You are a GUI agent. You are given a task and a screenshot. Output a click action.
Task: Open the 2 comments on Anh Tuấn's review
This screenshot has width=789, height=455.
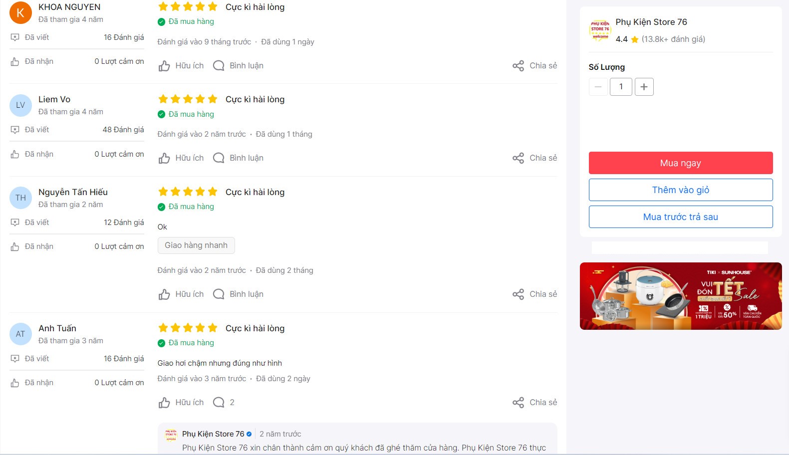[224, 403]
